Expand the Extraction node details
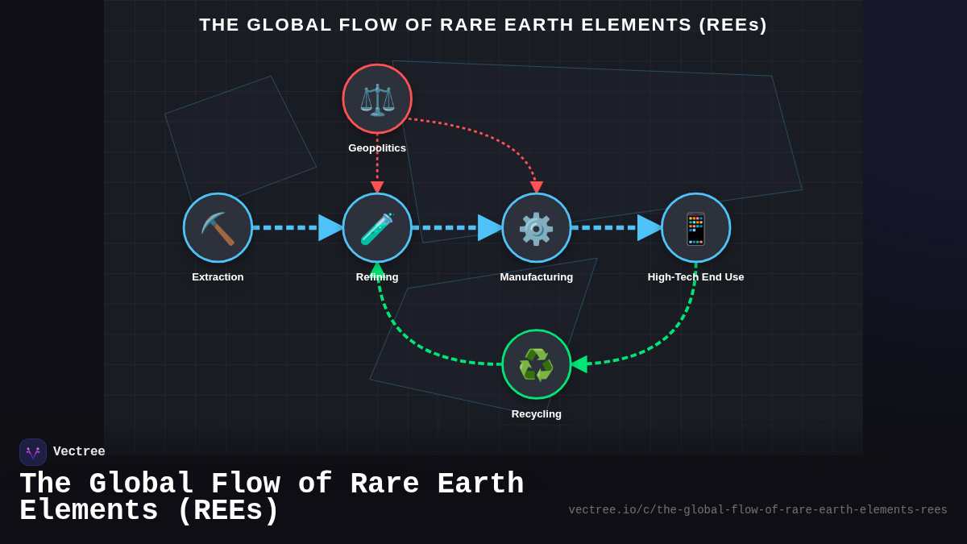 pyautogui.click(x=218, y=227)
